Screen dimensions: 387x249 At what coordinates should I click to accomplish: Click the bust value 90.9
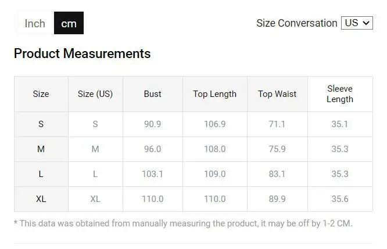[153, 124]
